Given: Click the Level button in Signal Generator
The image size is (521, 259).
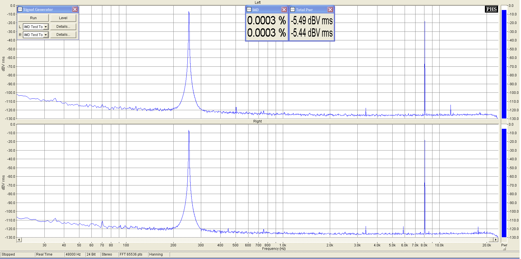Looking at the screenshot, I should point(63,18).
